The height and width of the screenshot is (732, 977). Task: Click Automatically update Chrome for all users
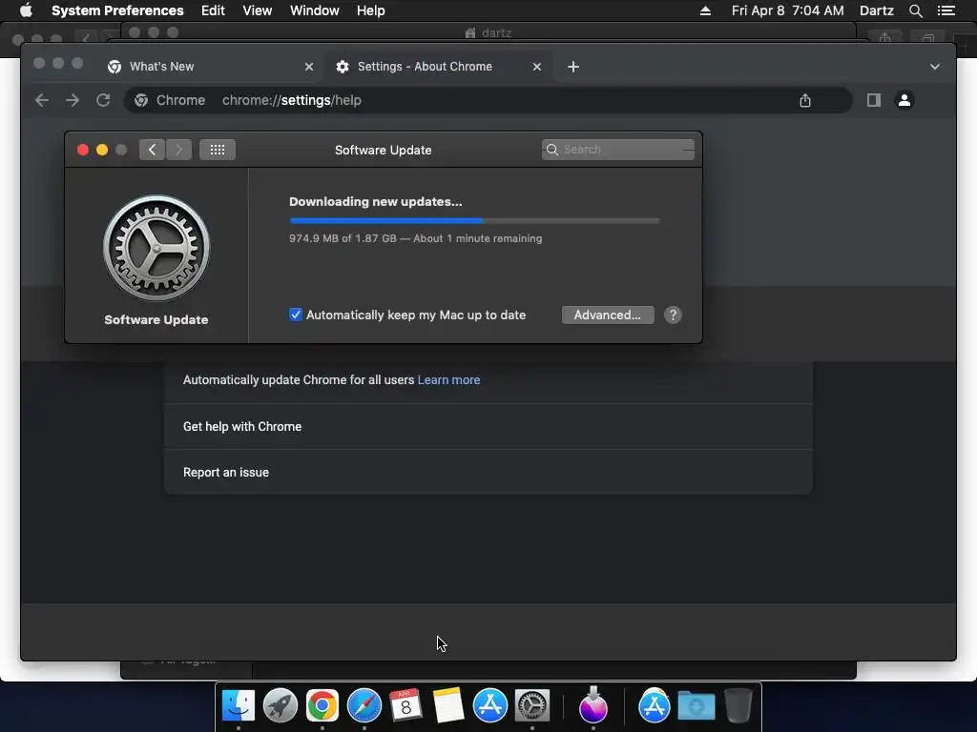point(299,379)
